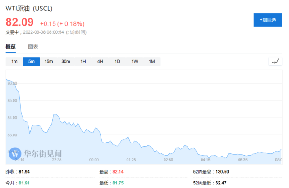
Task: Add WTI crude to watchlist (+加自选)
Action: point(268,20)
